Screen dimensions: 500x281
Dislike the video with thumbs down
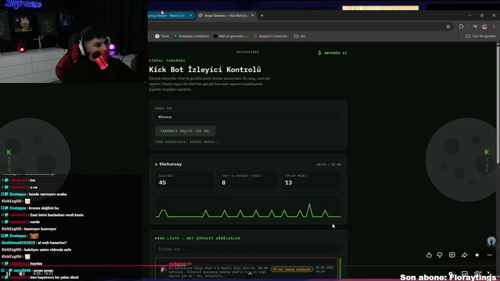(x=440, y=255)
